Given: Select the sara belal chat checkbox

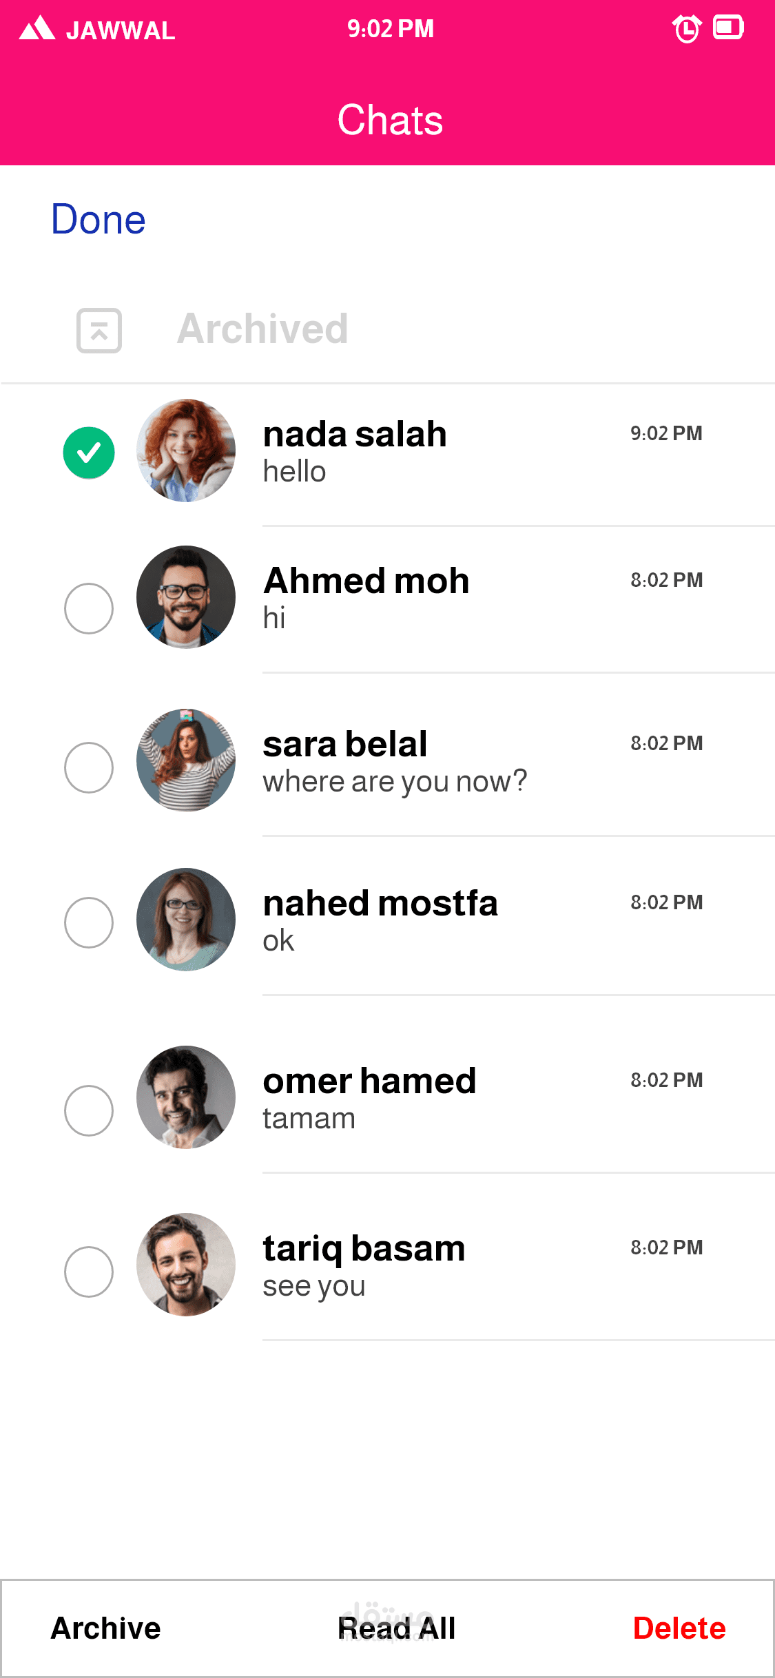Looking at the screenshot, I should [x=89, y=767].
